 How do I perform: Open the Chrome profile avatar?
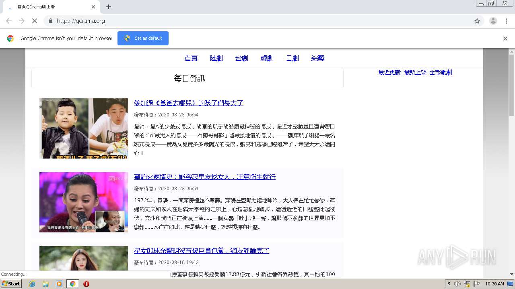point(493,21)
